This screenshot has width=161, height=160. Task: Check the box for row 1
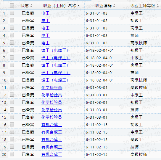click(12, 13)
